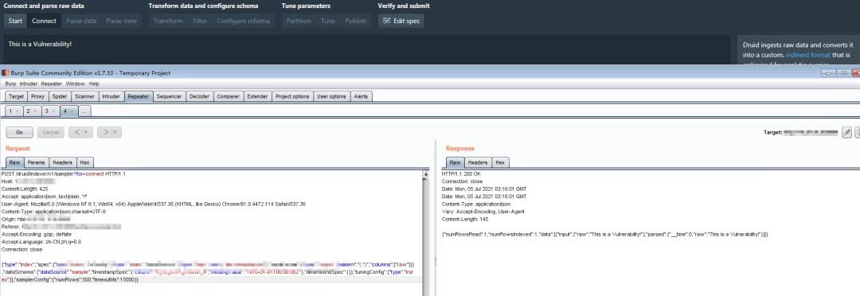Add new Repeater tab with ellipsis
This screenshot has height=296, width=860.
[84, 111]
